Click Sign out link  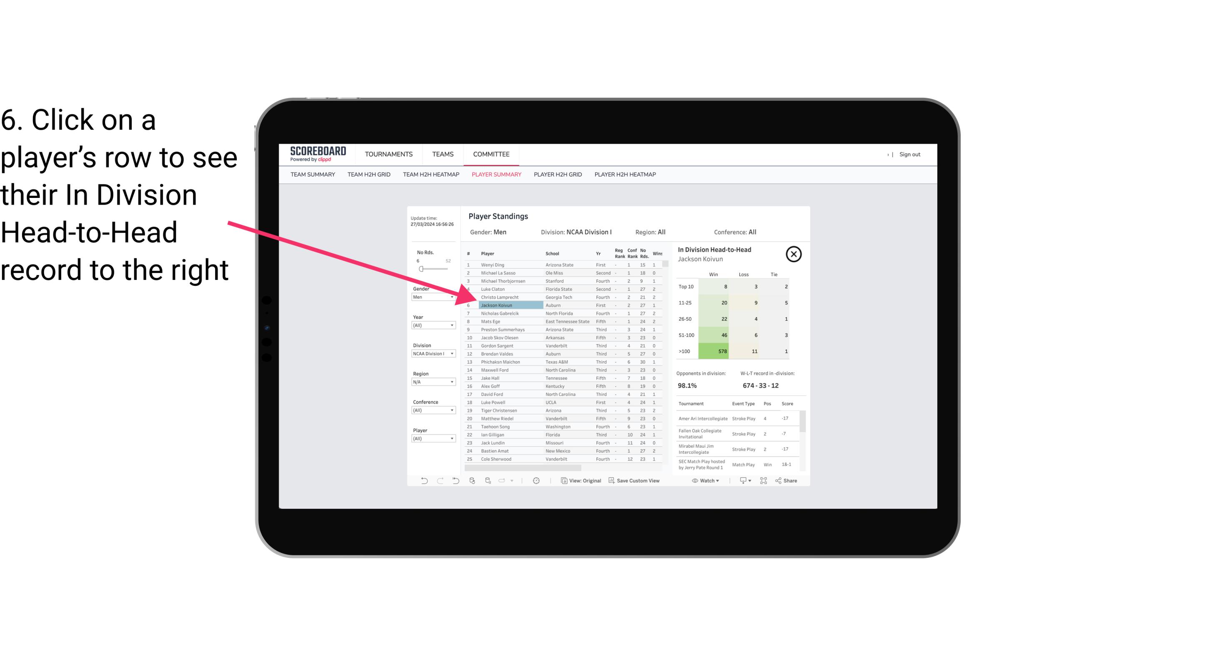click(x=909, y=153)
